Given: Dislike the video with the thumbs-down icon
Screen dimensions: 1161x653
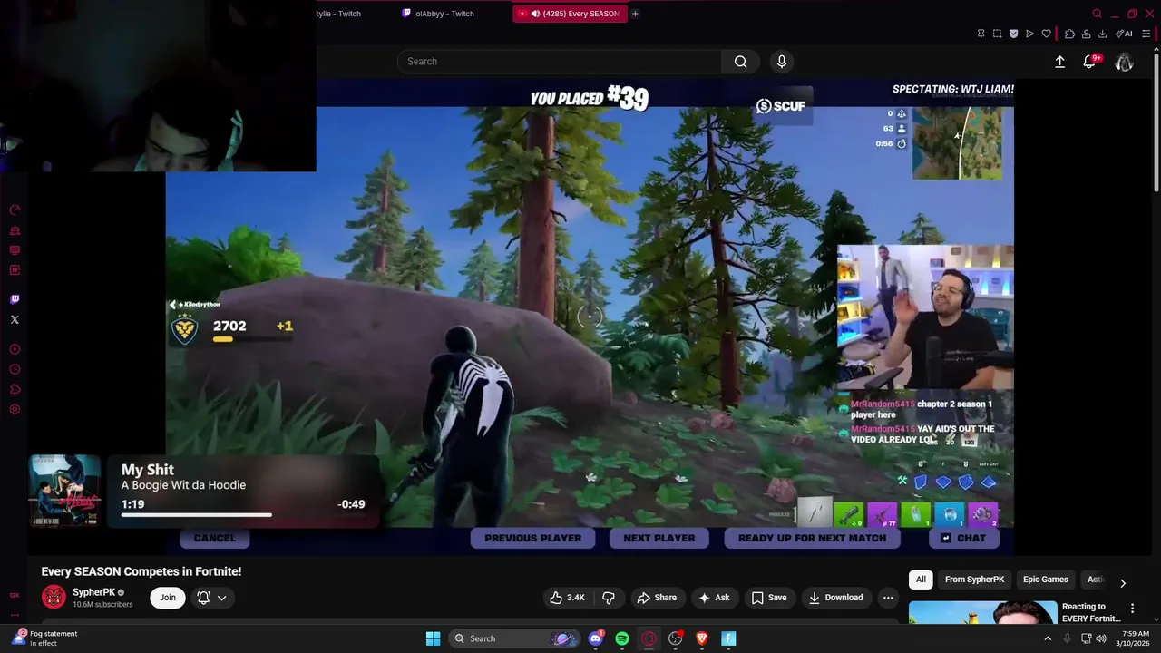Looking at the screenshot, I should tap(609, 598).
